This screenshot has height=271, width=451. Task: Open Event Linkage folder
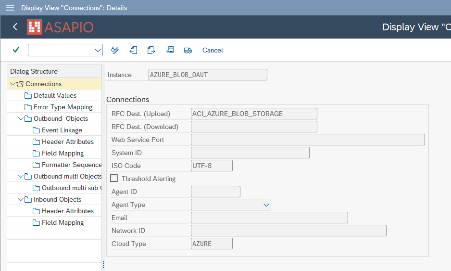(62, 130)
